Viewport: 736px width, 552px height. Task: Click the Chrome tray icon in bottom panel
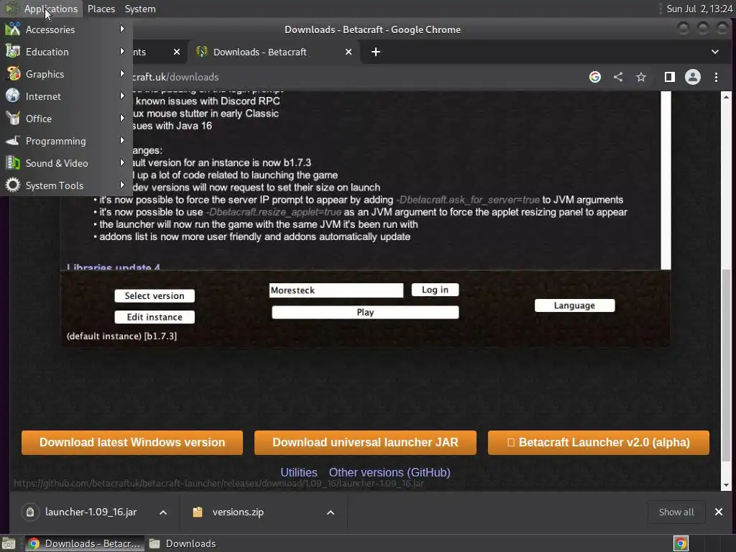click(681, 543)
